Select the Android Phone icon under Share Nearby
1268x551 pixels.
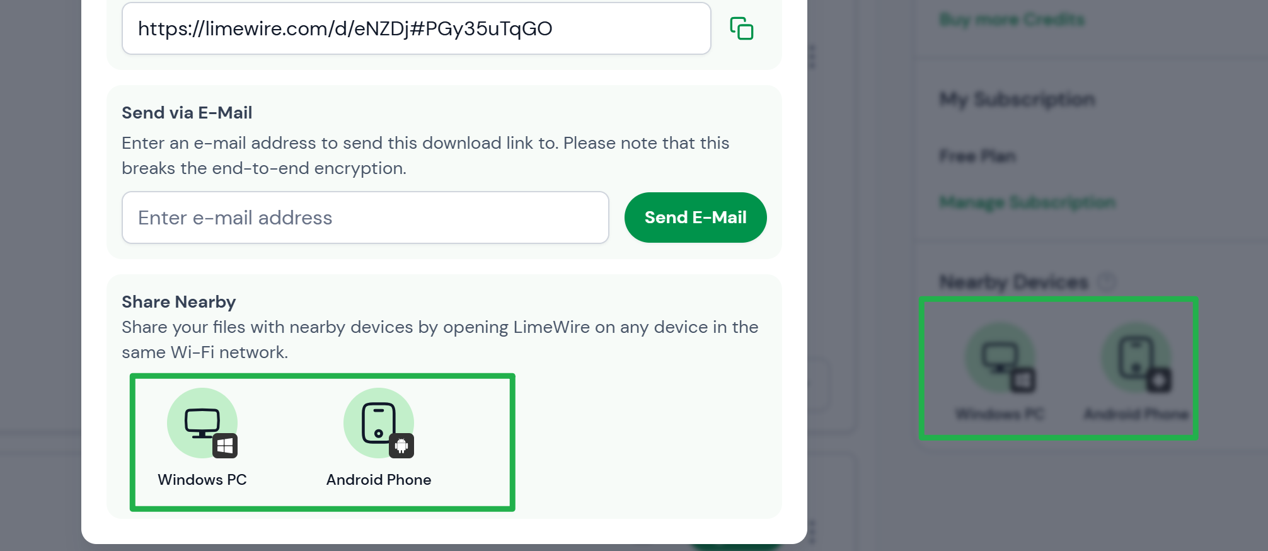click(x=378, y=422)
